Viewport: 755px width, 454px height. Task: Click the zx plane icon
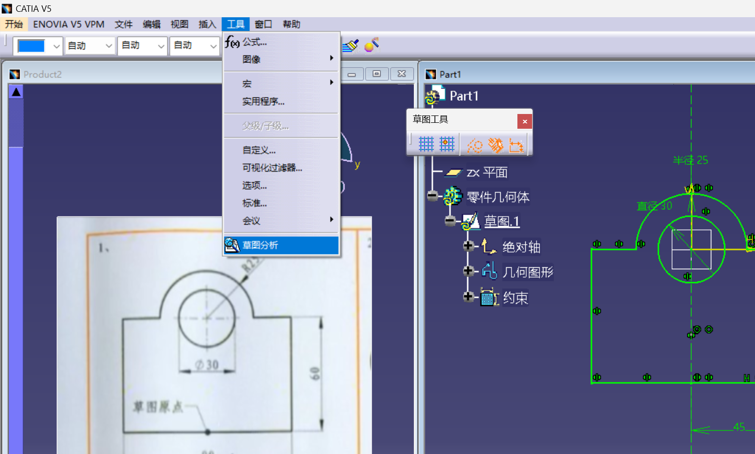tap(454, 172)
